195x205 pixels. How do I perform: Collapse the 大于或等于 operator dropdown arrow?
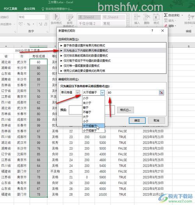(103, 93)
